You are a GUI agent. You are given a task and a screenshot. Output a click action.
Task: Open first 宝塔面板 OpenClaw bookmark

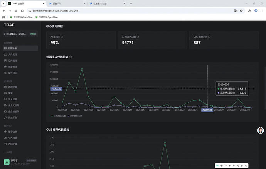[21, 17]
